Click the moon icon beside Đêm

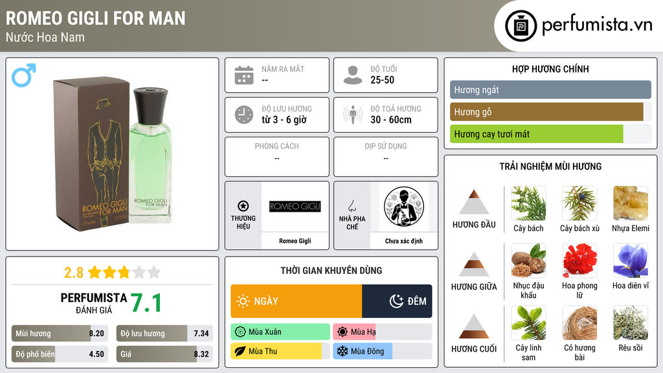coord(397,301)
